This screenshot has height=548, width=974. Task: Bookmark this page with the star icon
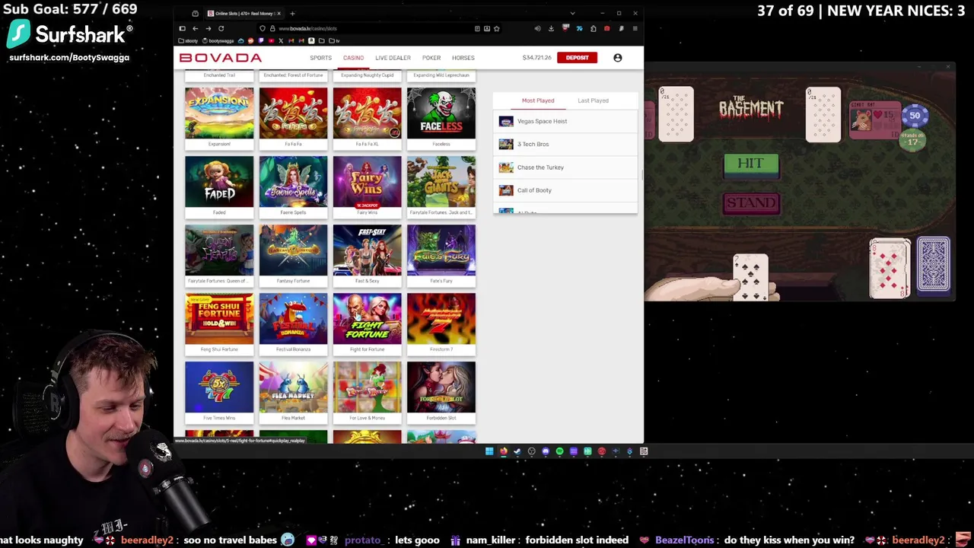(x=497, y=28)
